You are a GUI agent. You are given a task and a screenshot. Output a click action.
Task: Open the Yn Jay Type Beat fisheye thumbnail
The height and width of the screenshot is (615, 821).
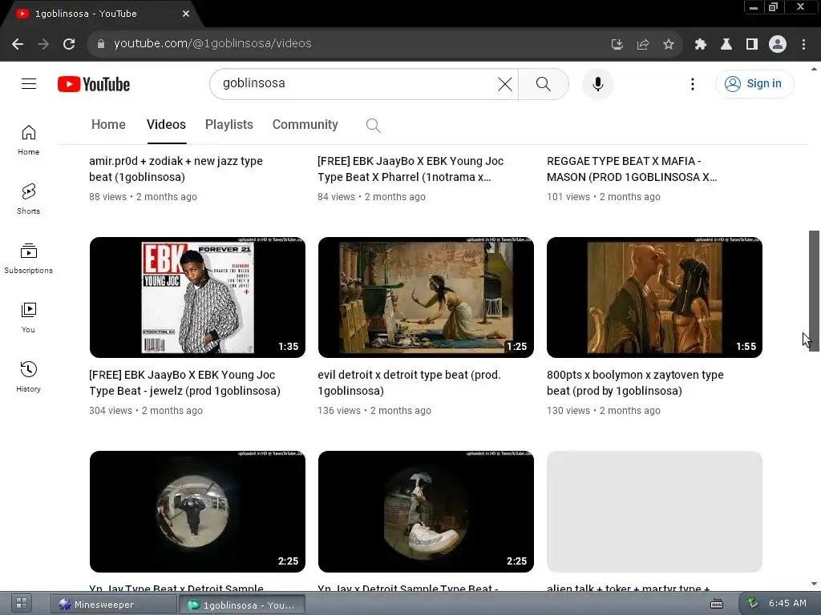pyautogui.click(x=197, y=512)
